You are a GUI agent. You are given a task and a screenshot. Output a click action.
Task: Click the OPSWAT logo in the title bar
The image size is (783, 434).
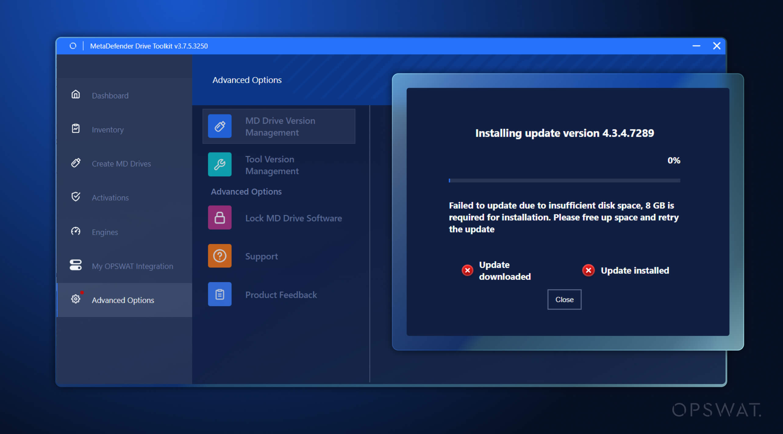point(73,46)
